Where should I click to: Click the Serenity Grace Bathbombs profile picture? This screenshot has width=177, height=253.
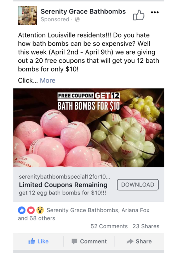27,16
